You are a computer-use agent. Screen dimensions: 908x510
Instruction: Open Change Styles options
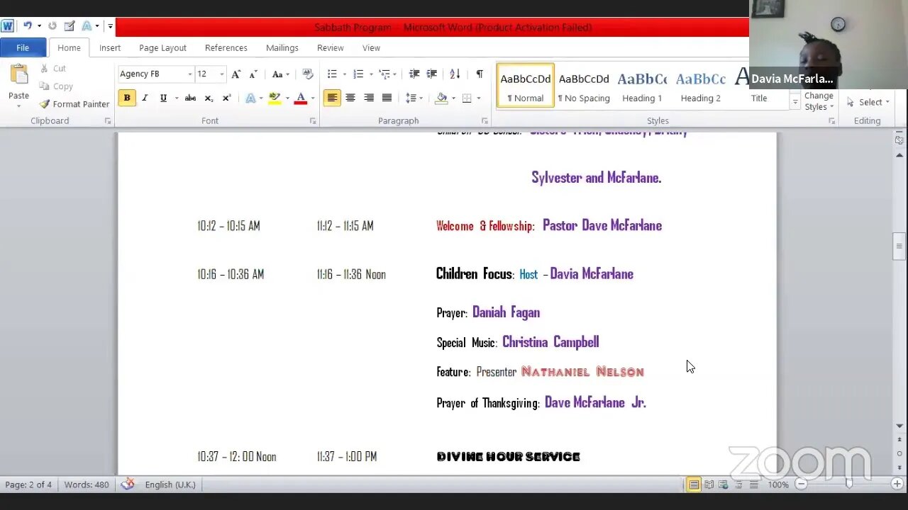[819, 101]
